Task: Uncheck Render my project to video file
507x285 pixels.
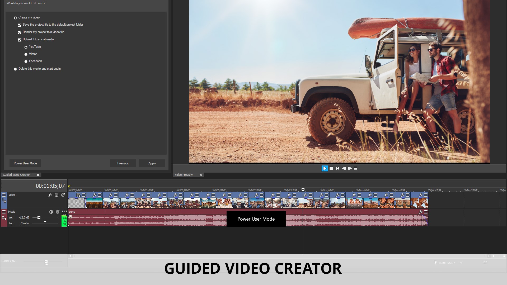Action: pyautogui.click(x=20, y=32)
